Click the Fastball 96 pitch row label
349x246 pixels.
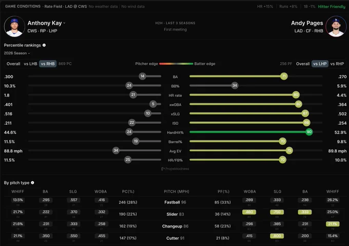tap(175, 202)
